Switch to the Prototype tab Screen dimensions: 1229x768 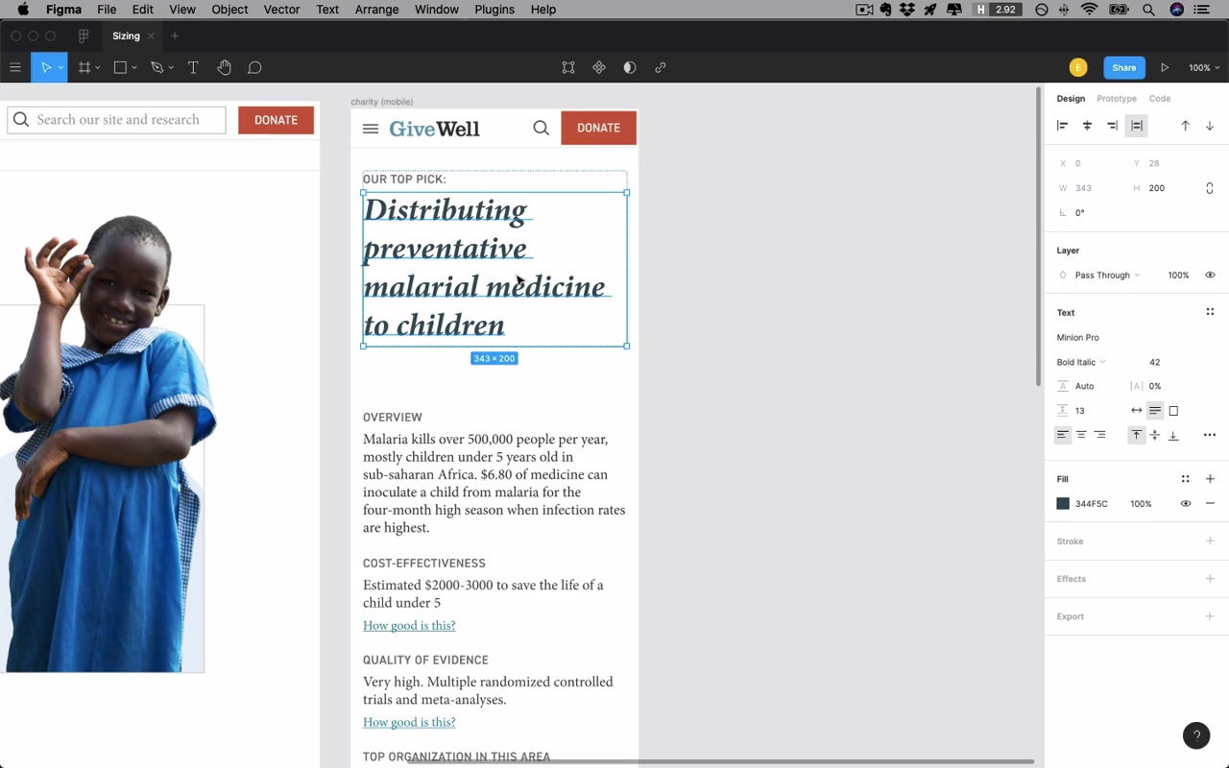[1117, 99]
